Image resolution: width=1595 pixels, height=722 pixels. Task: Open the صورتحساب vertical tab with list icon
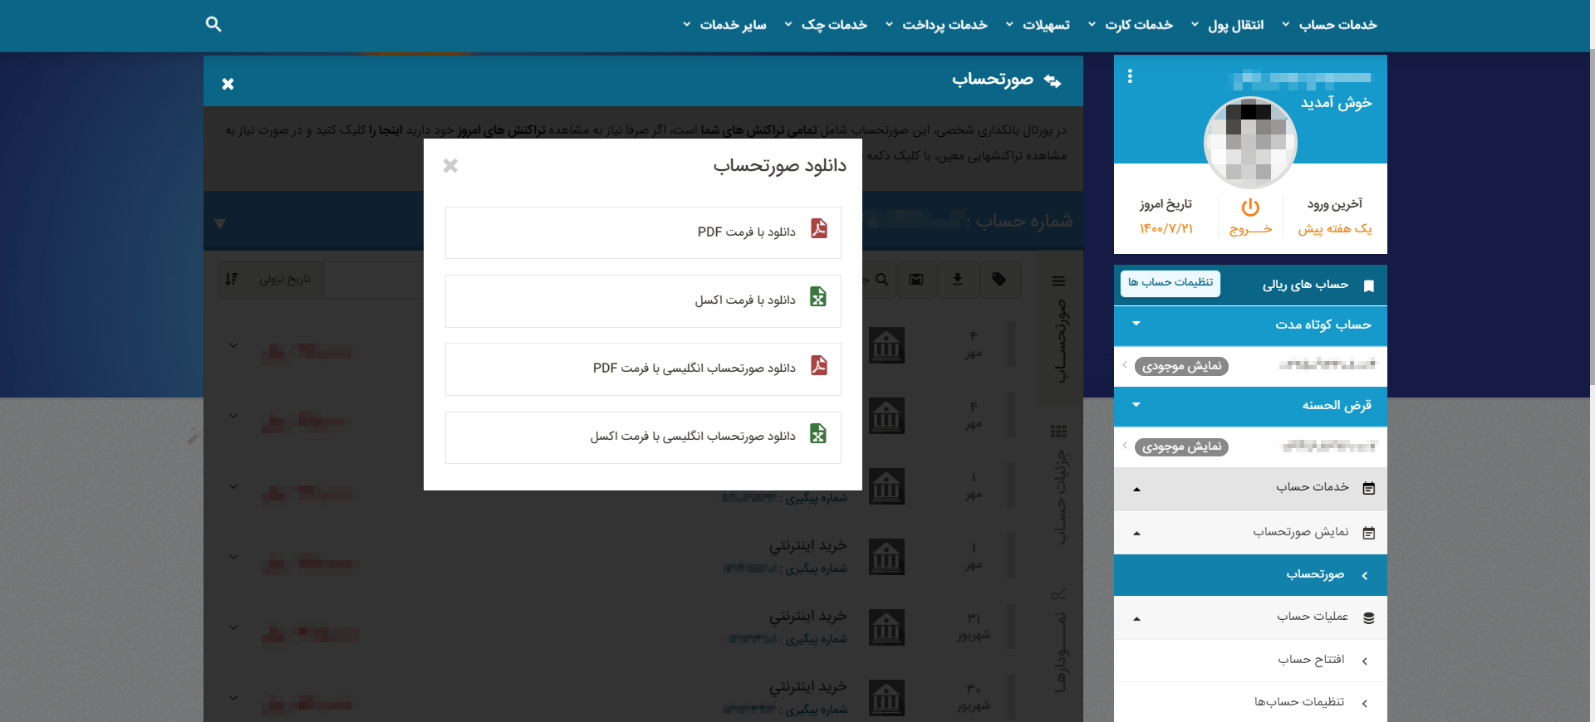(1059, 328)
